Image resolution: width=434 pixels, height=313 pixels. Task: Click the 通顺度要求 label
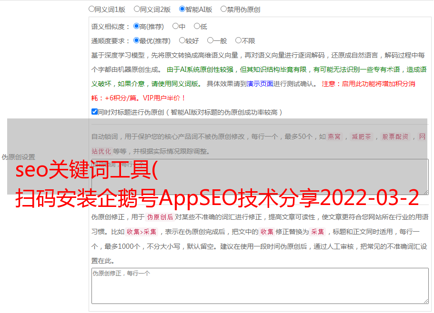pos(110,41)
